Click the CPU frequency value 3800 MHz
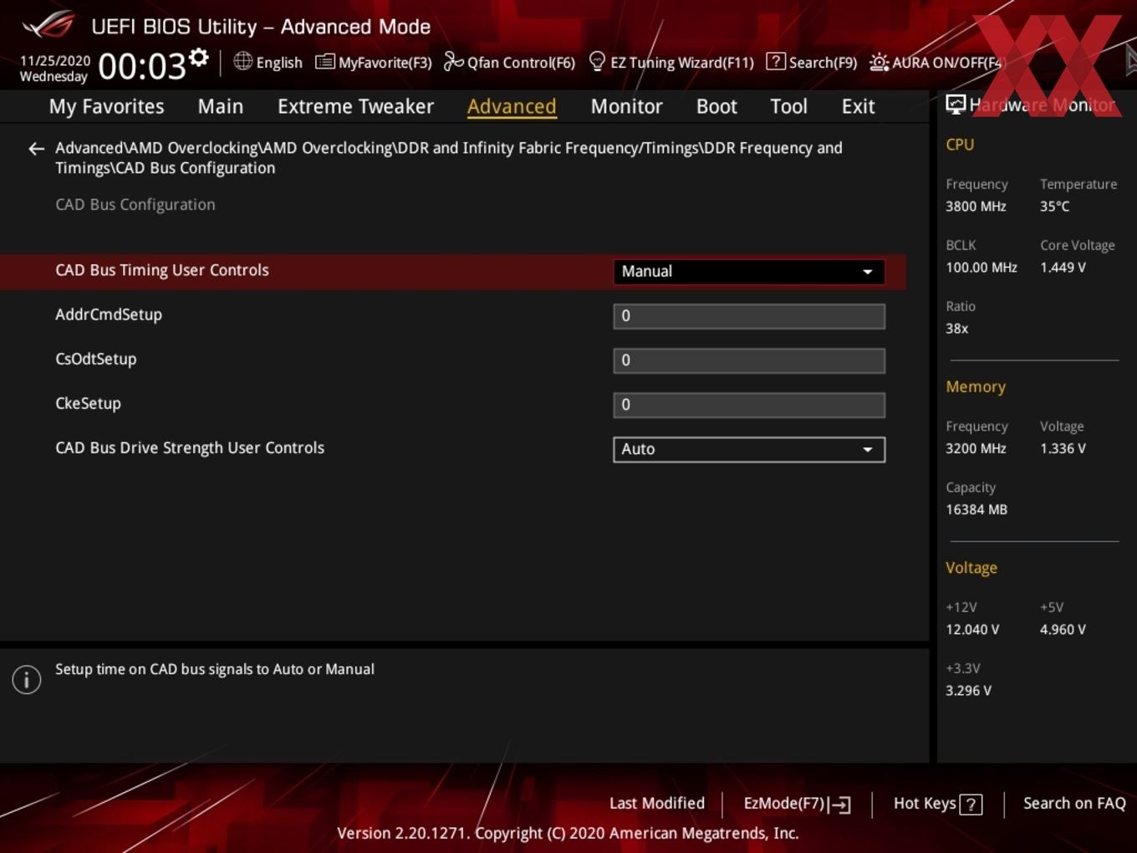 point(976,206)
